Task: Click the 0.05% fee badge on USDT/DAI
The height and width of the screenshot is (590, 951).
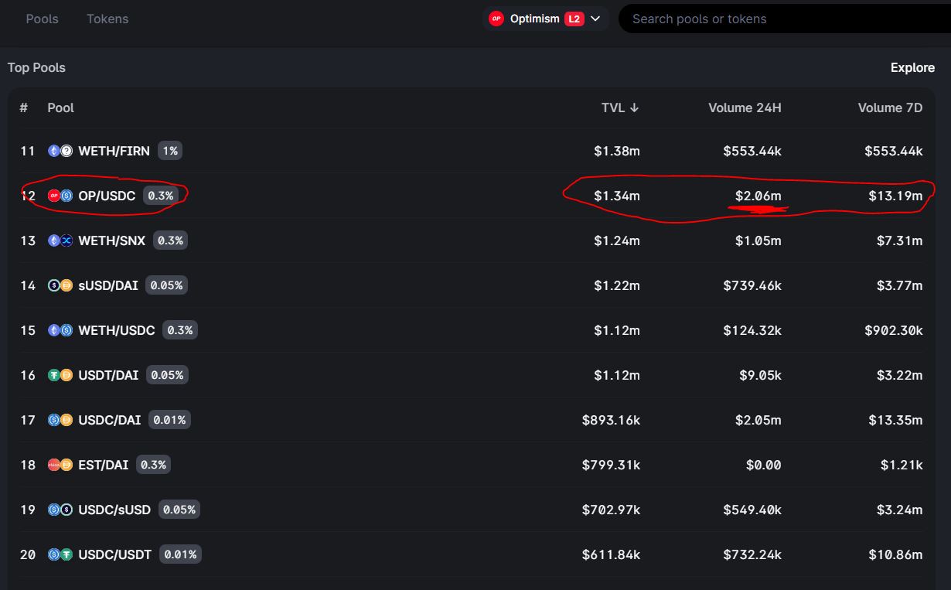Action: point(167,375)
